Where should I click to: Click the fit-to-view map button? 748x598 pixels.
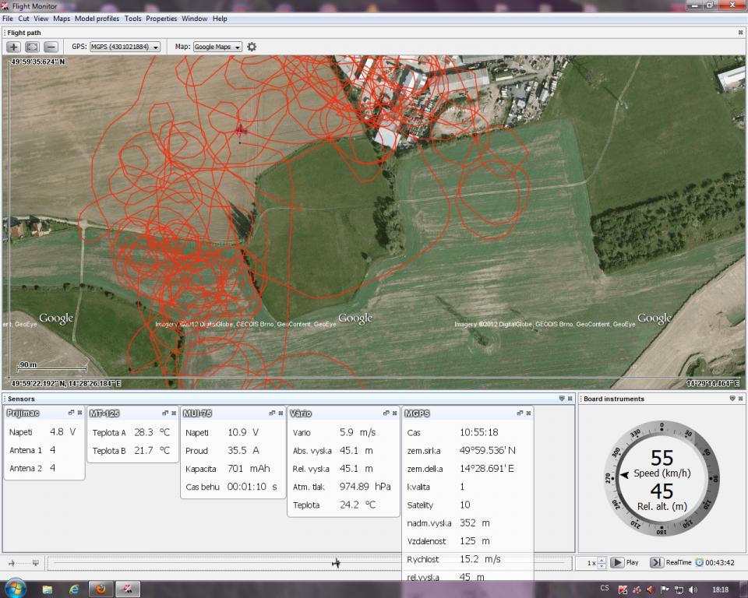coord(32,47)
